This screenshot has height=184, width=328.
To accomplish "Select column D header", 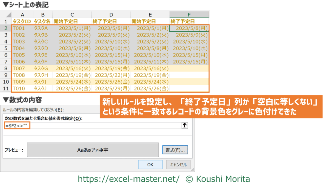I will point(111,15).
